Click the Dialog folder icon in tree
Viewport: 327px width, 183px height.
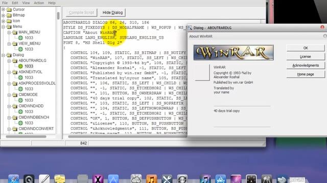[9, 55]
